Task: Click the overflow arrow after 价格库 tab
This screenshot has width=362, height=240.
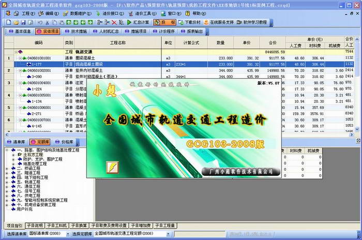Action: 78,143
